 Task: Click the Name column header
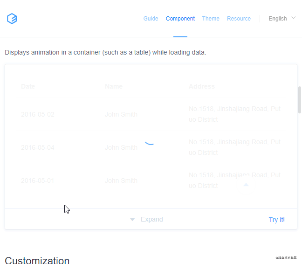(114, 86)
